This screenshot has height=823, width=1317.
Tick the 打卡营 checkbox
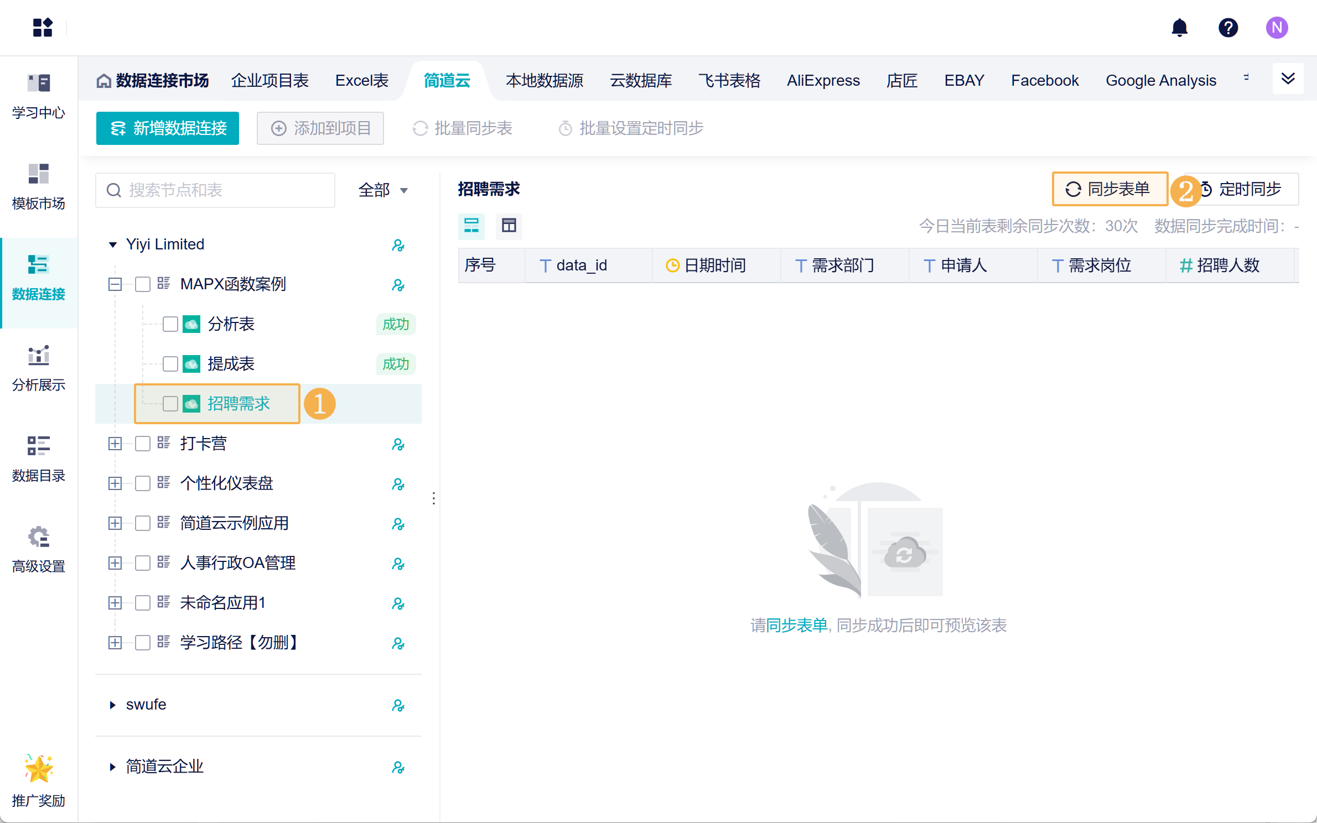(x=143, y=444)
